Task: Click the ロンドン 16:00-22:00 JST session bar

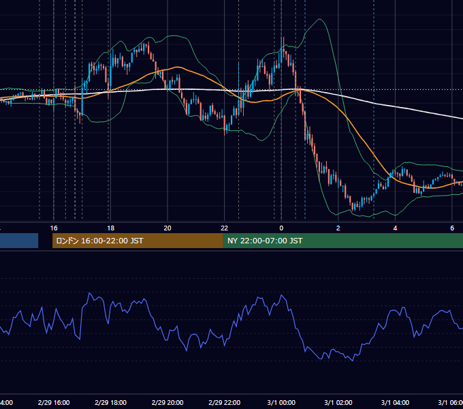Action: point(138,241)
